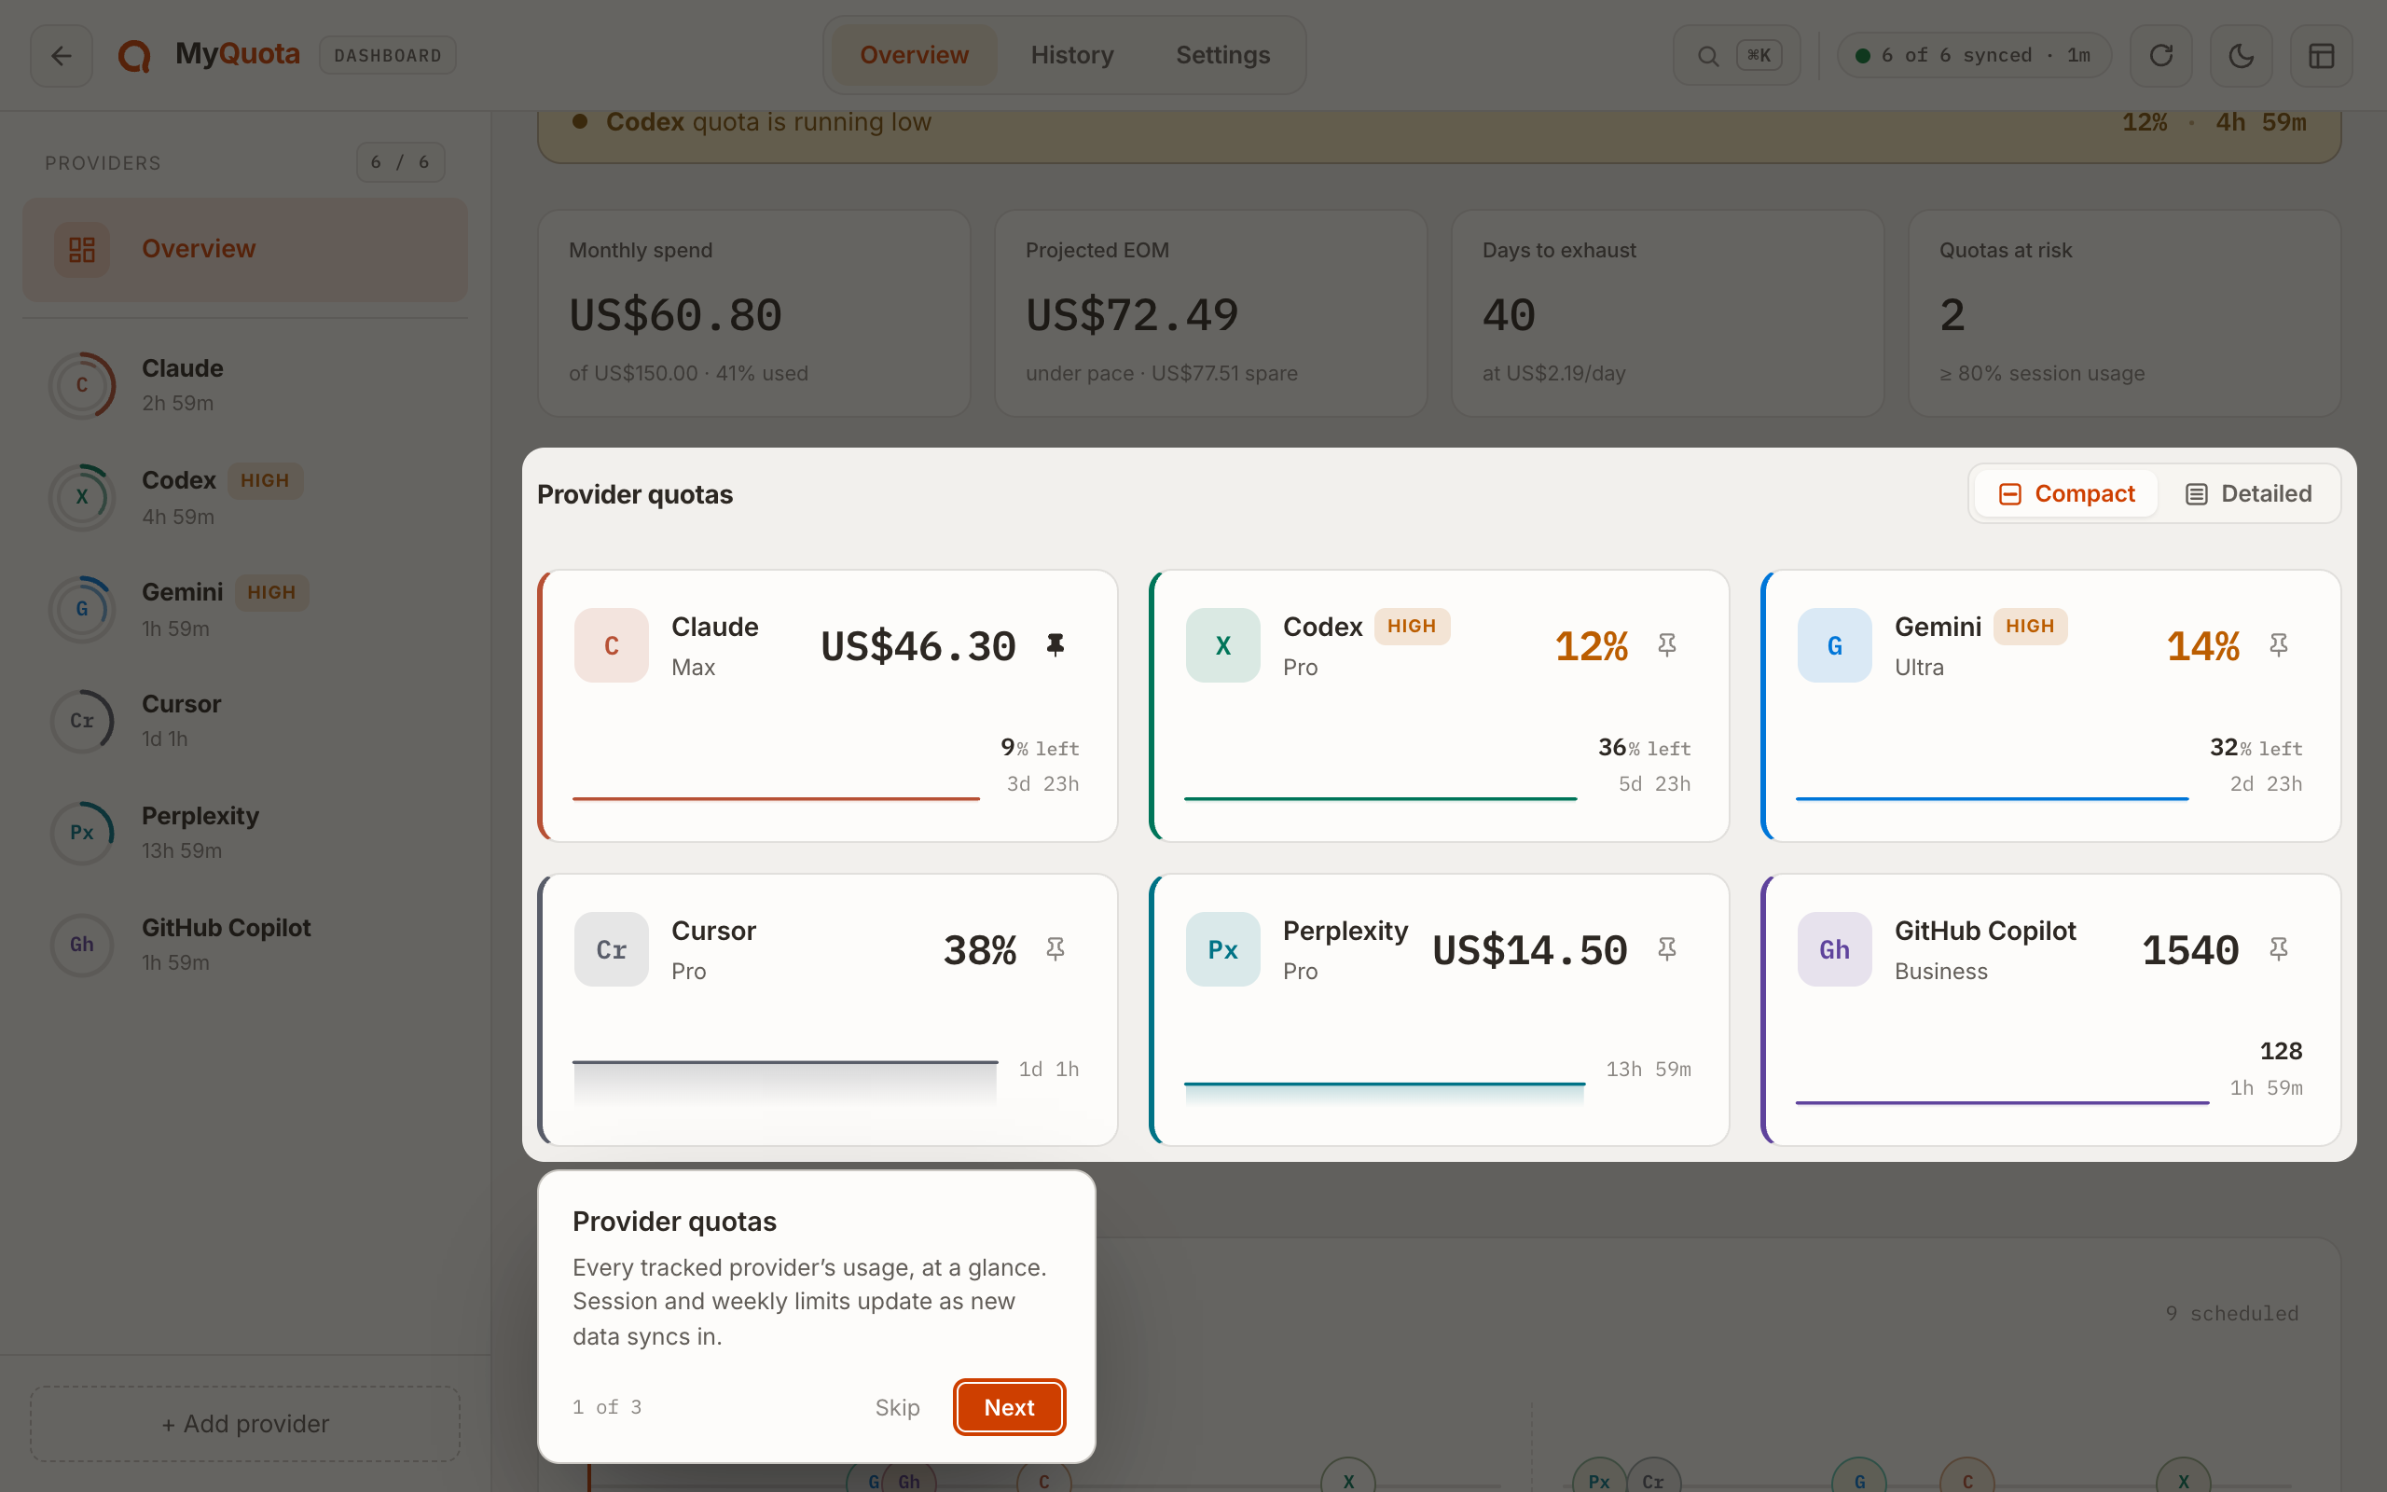Select Gemini in the sidebar
The width and height of the screenshot is (2387, 1492).
click(244, 609)
